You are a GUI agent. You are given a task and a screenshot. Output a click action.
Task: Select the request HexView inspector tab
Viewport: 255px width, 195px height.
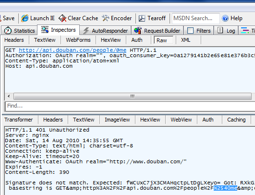click(111, 40)
